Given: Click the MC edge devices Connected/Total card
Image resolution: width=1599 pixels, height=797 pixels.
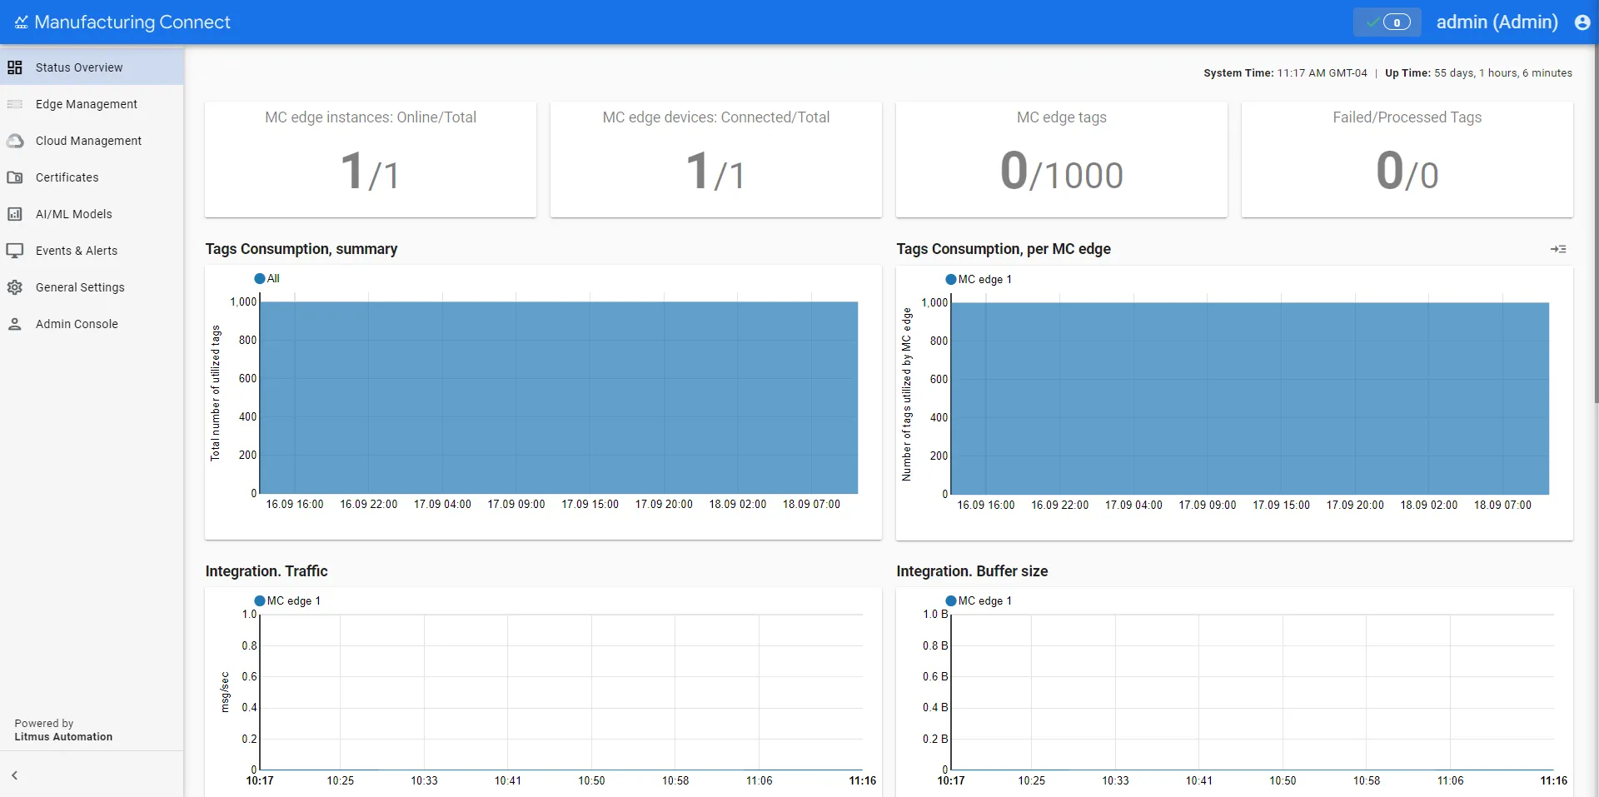Looking at the screenshot, I should click(x=716, y=160).
